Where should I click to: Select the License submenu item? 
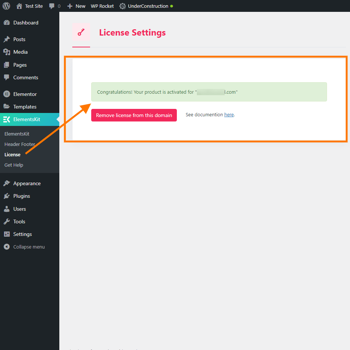(12, 155)
